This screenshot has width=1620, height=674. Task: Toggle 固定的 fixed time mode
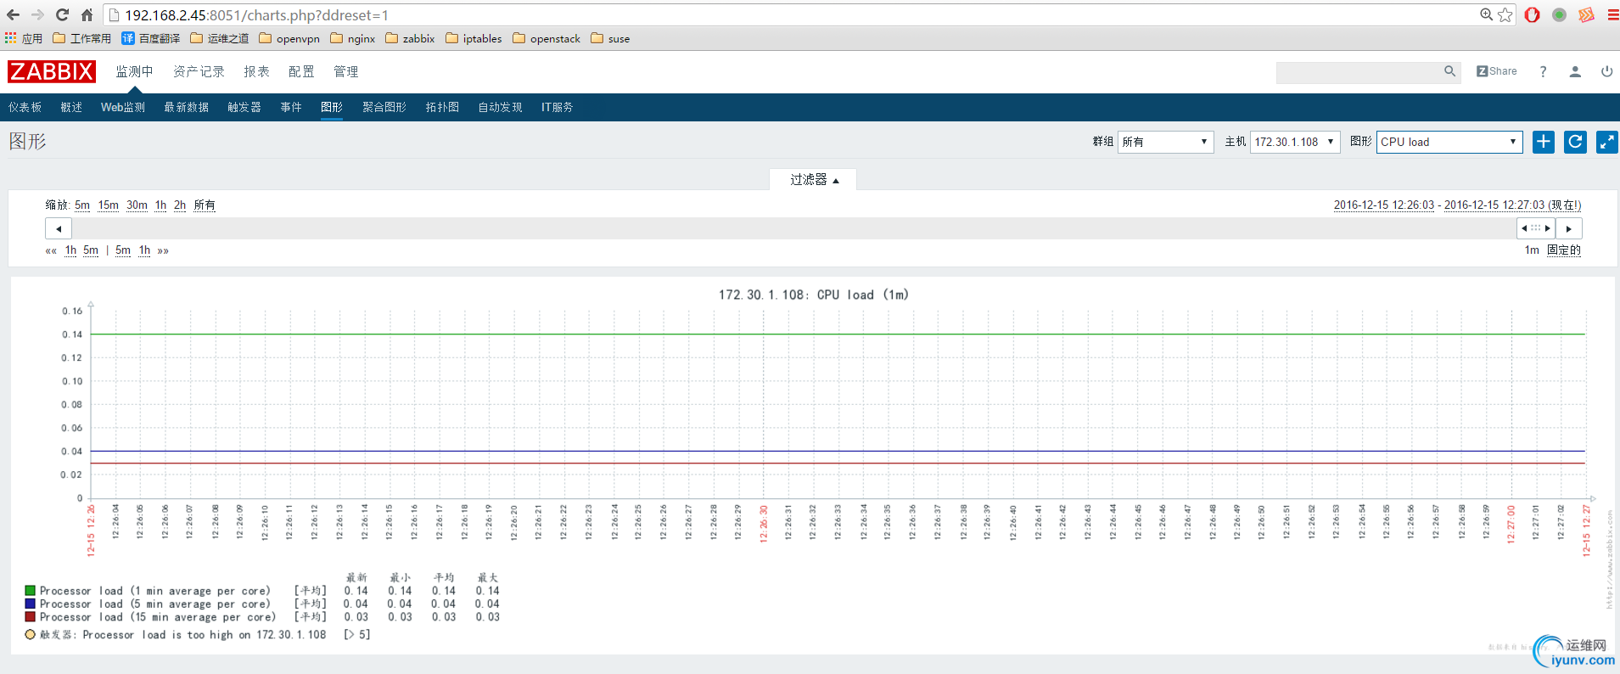[x=1564, y=250]
